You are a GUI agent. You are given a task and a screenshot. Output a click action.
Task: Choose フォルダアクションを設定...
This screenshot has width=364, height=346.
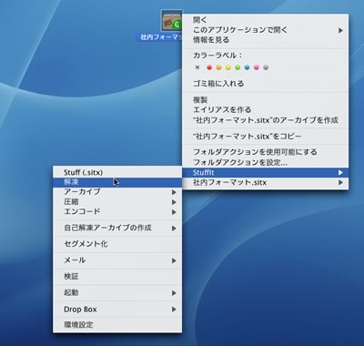coord(266,162)
